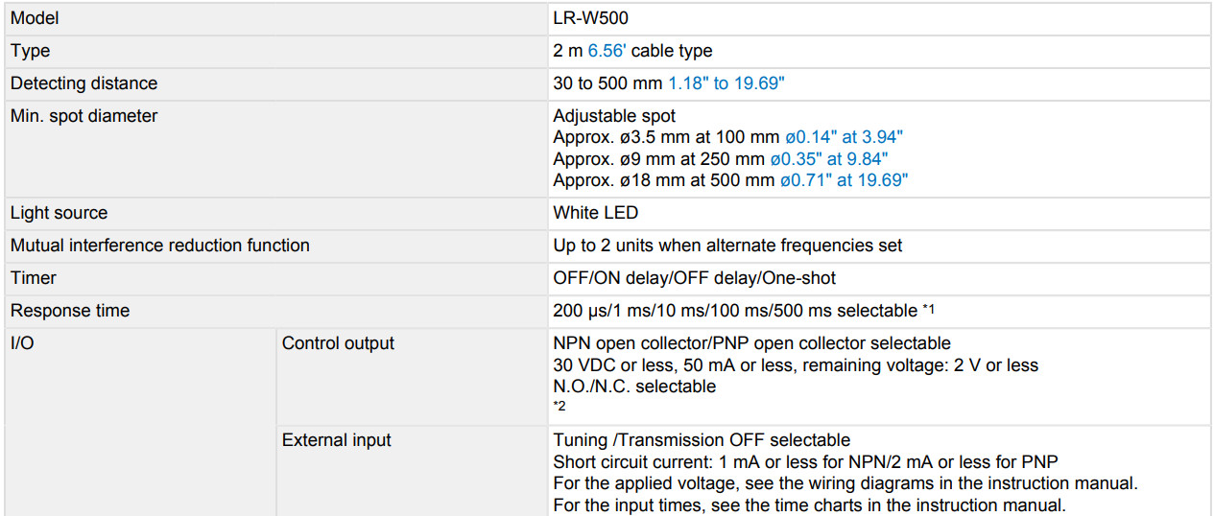This screenshot has height=516, width=1214.
Task: Select the blue 6.56' cable length text
Action: point(607,51)
